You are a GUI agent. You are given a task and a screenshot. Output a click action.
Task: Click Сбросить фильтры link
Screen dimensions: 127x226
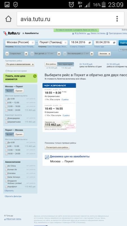[13, 196]
